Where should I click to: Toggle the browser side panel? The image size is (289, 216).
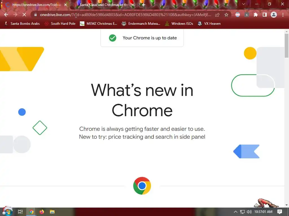coord(265,15)
